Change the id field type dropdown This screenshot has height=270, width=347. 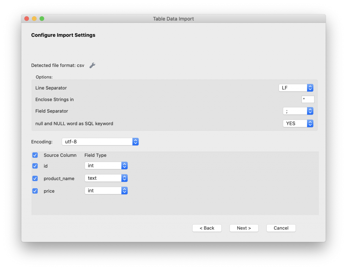click(106, 166)
